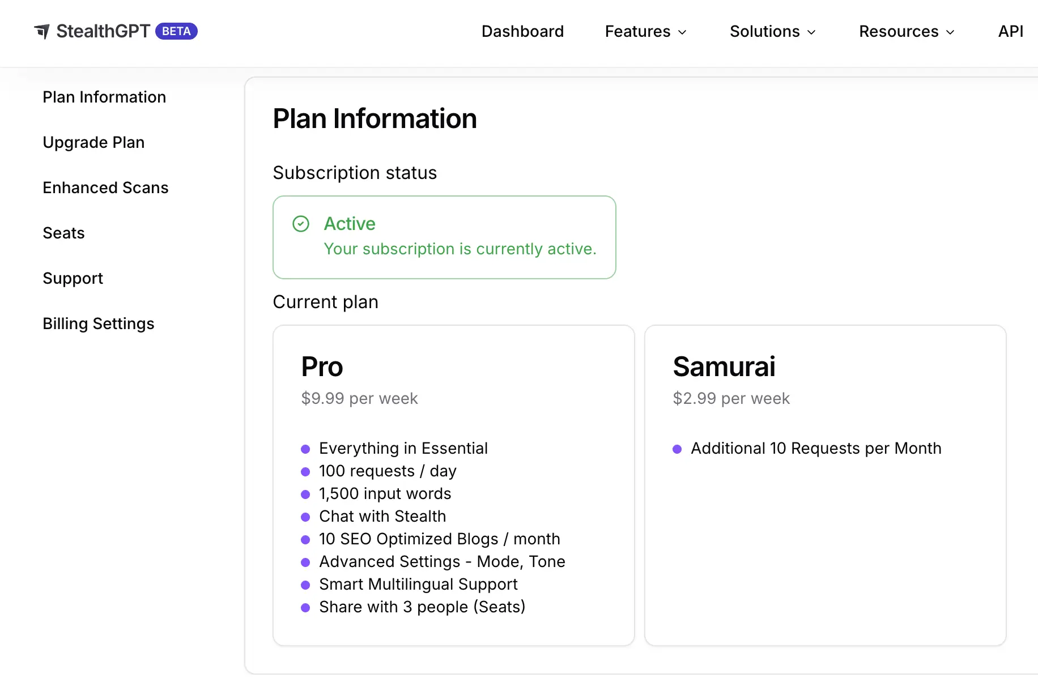1038x699 pixels.
Task: Click '10 SEO Optimized Blogs / month' feature
Action: click(x=439, y=539)
